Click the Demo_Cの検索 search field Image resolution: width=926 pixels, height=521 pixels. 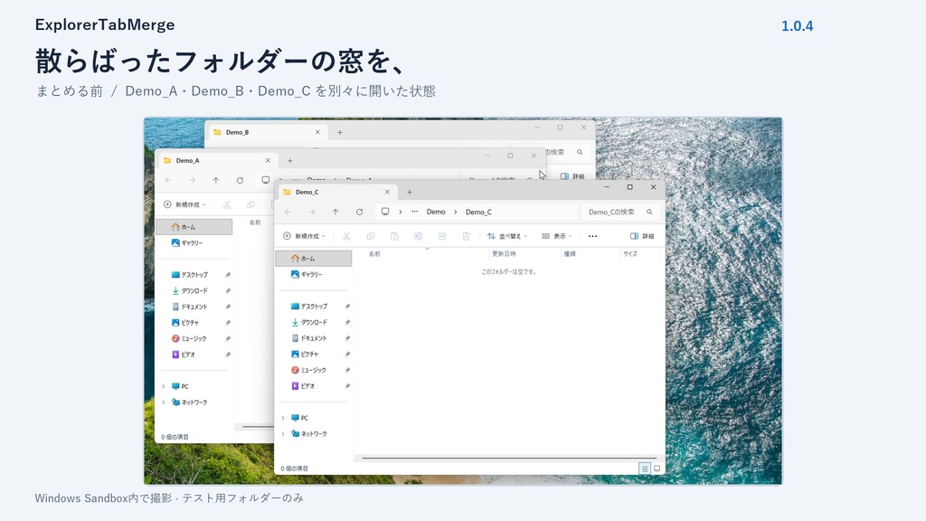pos(619,212)
